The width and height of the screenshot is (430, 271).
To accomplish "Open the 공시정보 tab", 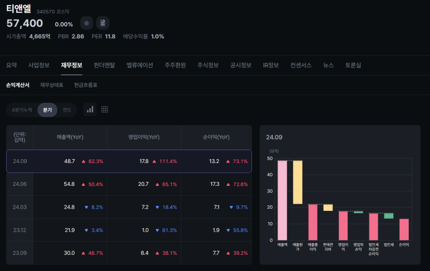I will [x=241, y=65].
